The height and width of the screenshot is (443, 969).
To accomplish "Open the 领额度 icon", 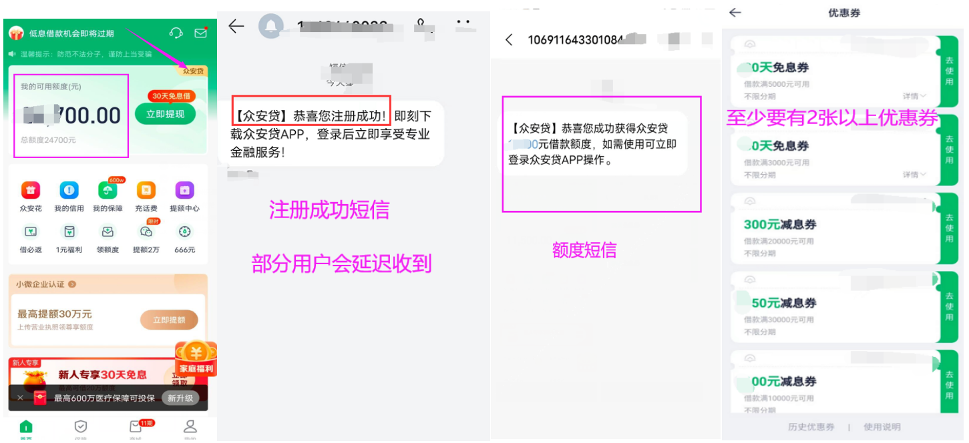I will (x=108, y=232).
